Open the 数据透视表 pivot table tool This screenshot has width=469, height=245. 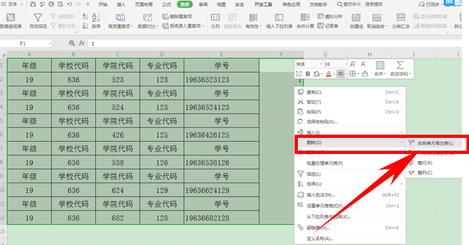[x=11, y=21]
